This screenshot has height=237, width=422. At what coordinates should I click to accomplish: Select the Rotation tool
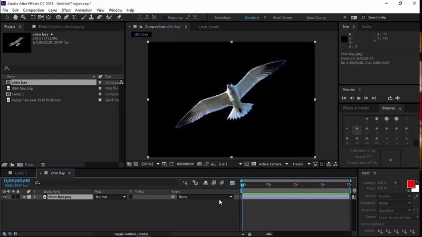(x=33, y=17)
